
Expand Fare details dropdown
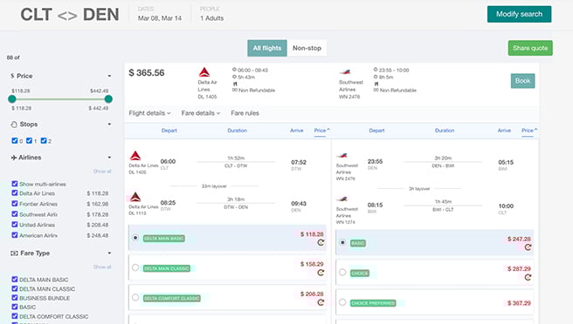(201, 113)
